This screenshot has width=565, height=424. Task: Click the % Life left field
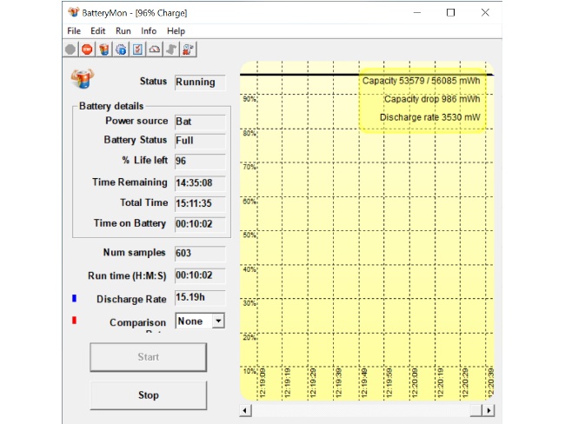200,161
